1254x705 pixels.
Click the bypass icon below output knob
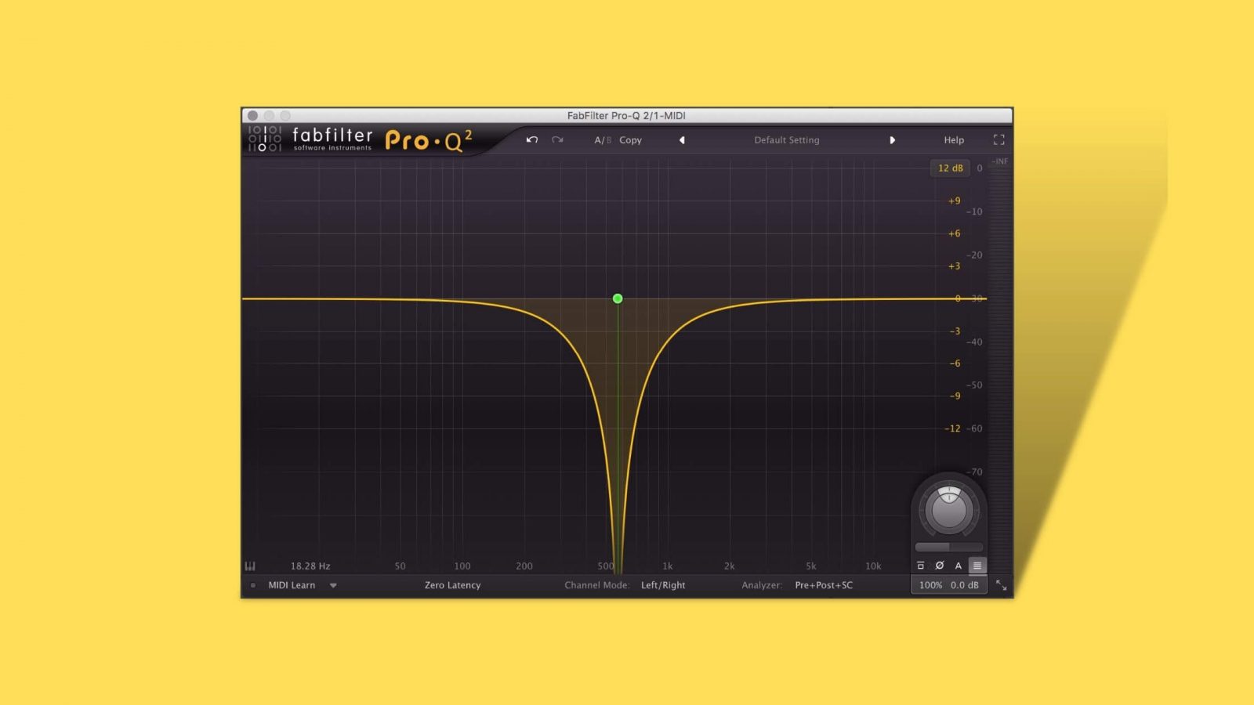click(920, 566)
